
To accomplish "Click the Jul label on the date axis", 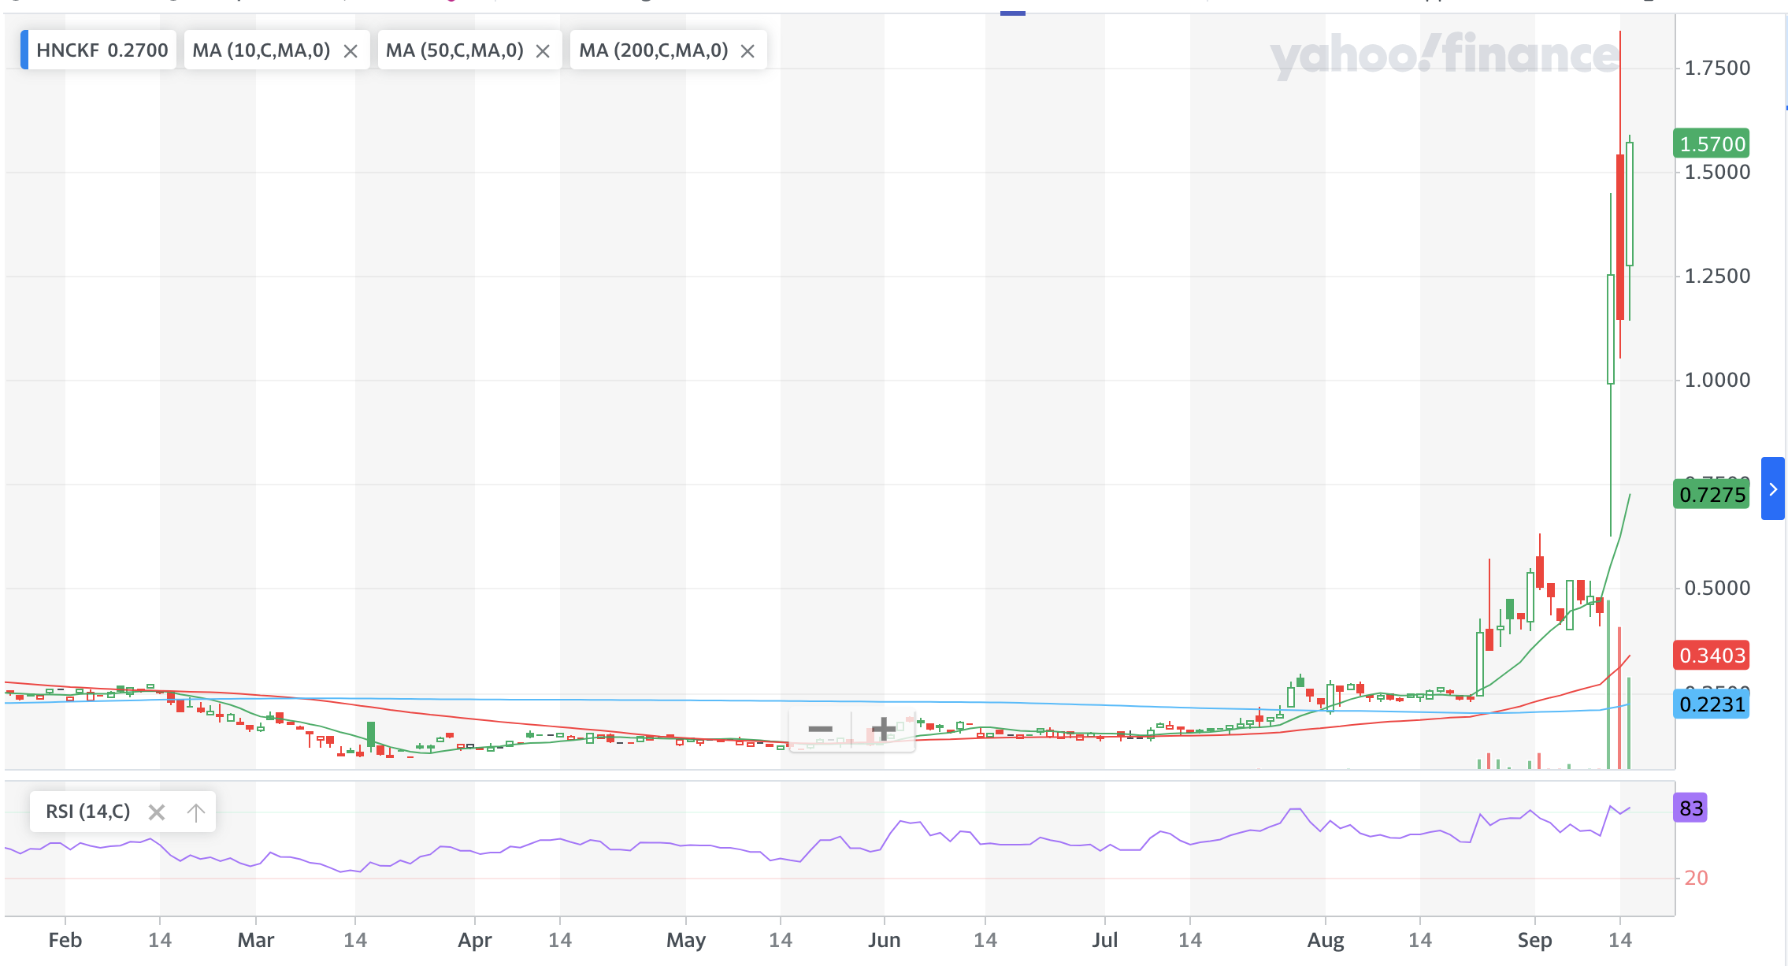I will 1105,940.
